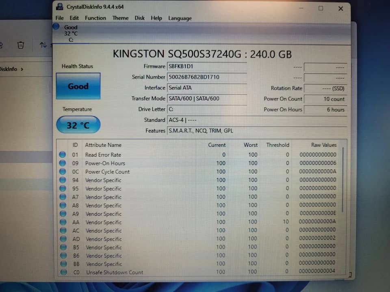Select the Power Cycle Count attribute name
This screenshot has width=390, height=292.
[x=107, y=172]
